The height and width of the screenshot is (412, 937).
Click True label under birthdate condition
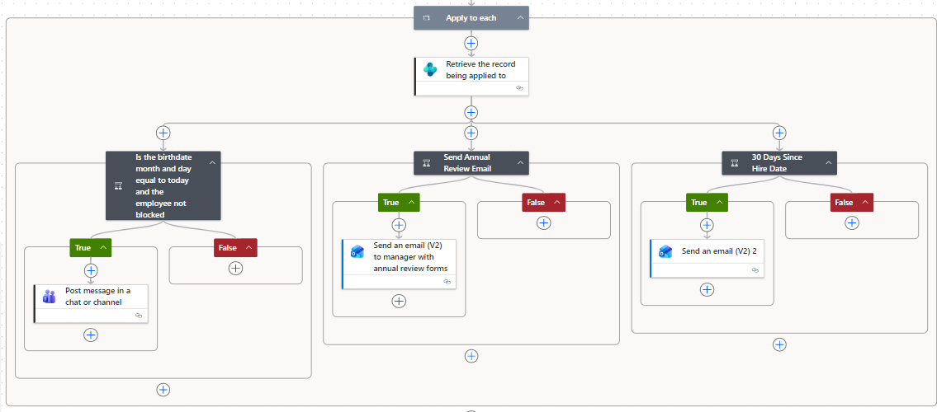[83, 247]
